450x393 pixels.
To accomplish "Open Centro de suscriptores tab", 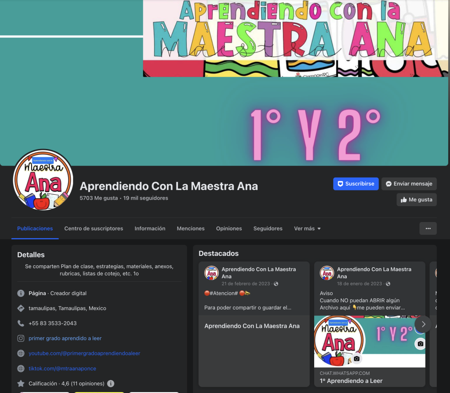I will pyautogui.click(x=94, y=229).
